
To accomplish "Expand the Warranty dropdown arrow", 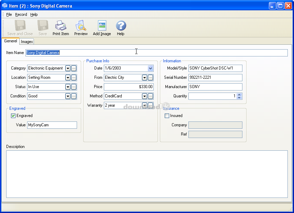I will pyautogui.click(x=144, y=105).
